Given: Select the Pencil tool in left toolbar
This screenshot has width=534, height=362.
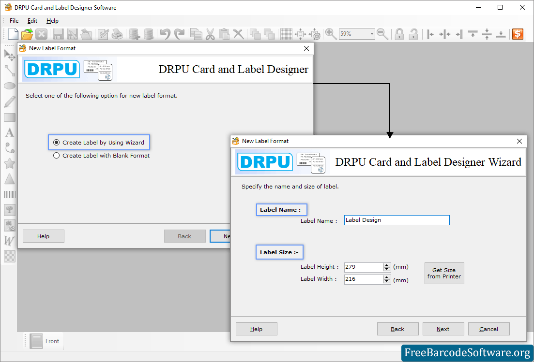Looking at the screenshot, I should [x=10, y=101].
